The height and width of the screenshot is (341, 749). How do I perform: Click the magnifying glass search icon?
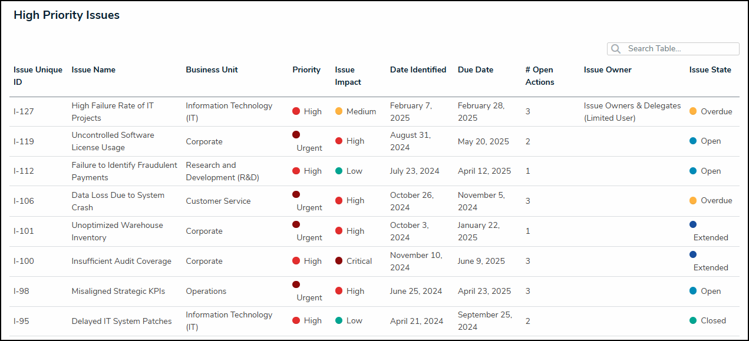pyautogui.click(x=616, y=49)
